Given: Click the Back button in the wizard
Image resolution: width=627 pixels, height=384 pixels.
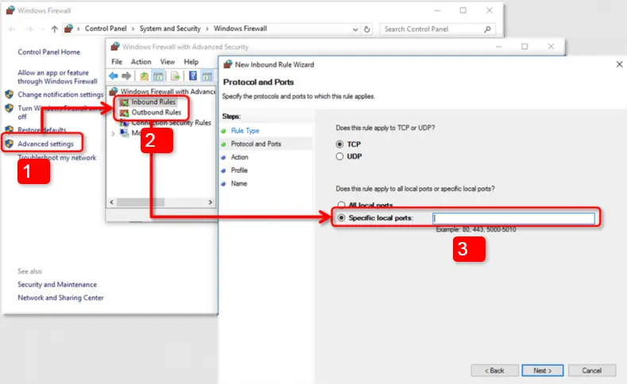Looking at the screenshot, I should coord(494,371).
